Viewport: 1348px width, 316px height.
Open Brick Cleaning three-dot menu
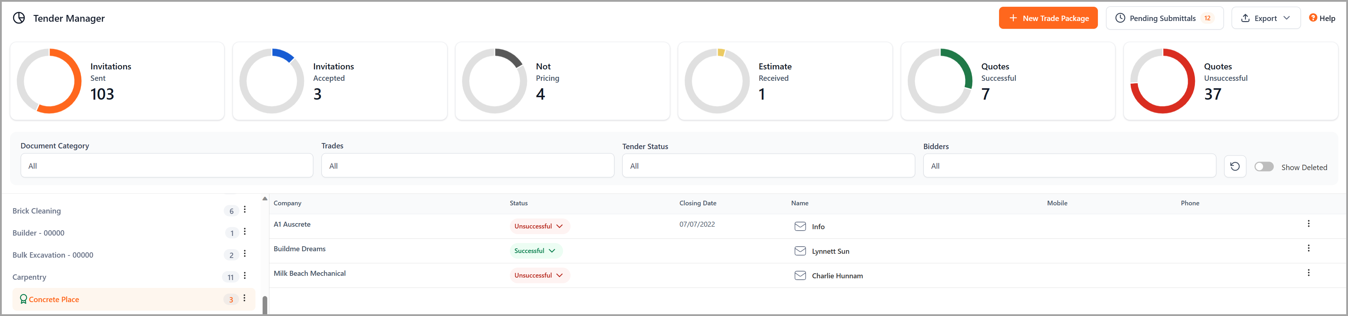point(245,210)
